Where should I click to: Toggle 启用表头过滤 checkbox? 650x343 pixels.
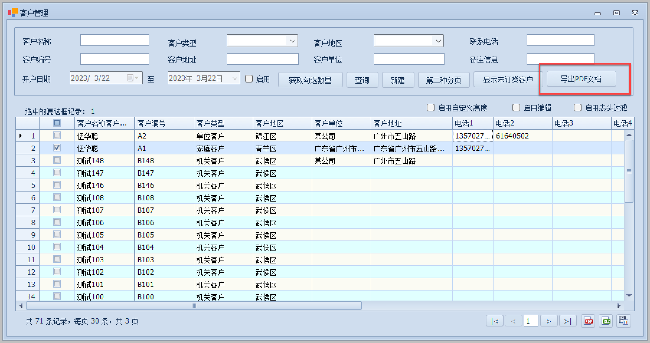point(577,108)
